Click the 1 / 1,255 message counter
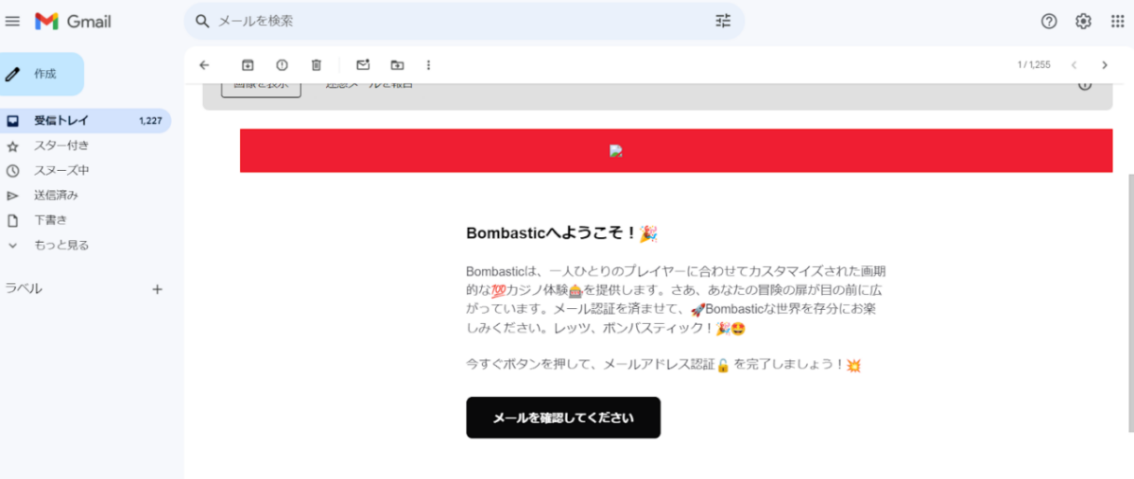The image size is (1134, 479). coord(1034,65)
